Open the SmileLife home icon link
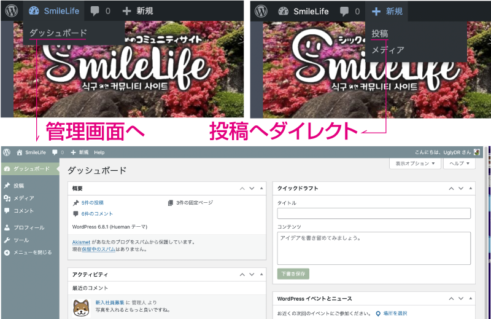491x319 pixels. (20, 152)
